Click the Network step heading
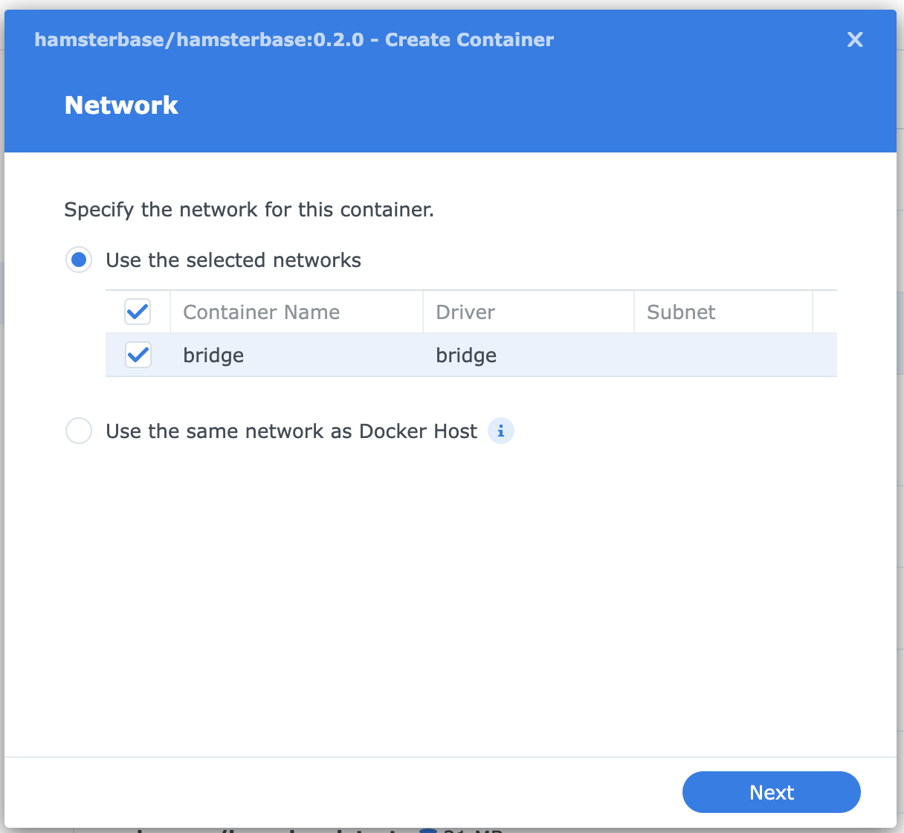The image size is (904, 833). tap(121, 106)
